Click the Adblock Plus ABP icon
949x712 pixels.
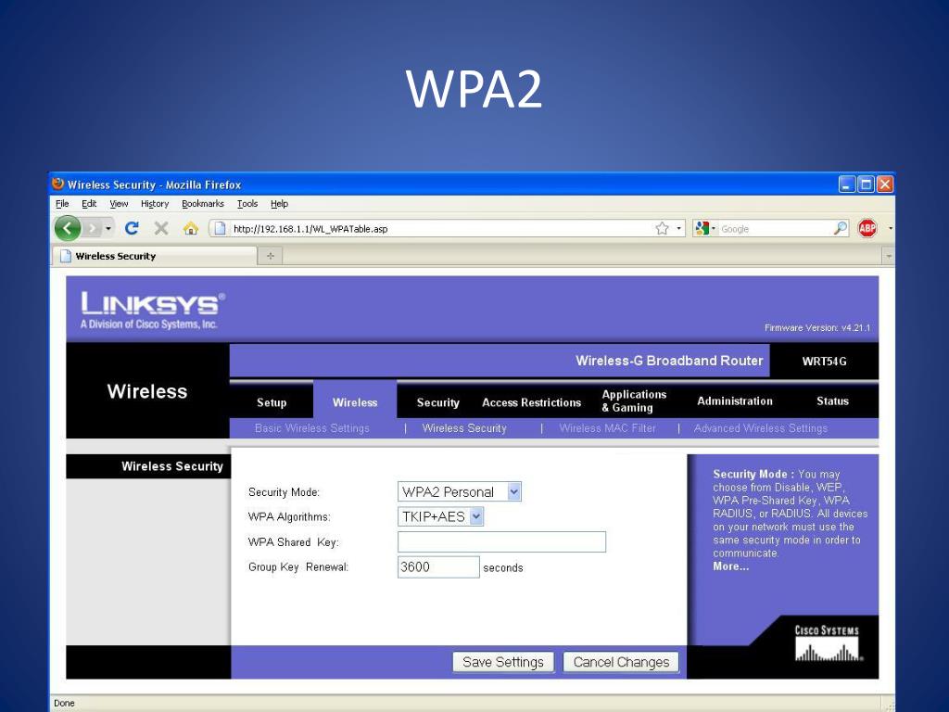tap(867, 228)
